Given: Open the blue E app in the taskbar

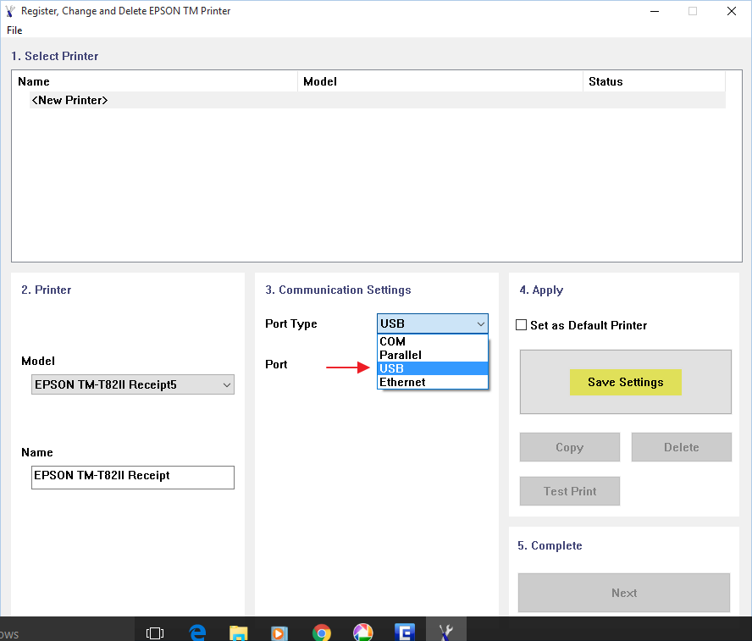Looking at the screenshot, I should click(x=404, y=632).
